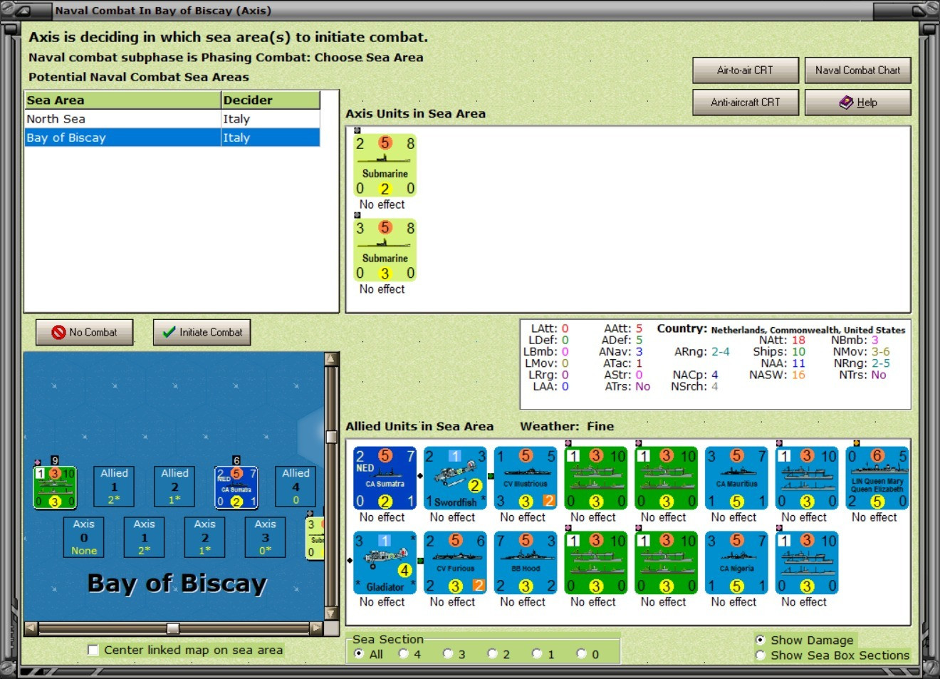This screenshot has height=679, width=940.
Task: Open the Naval Combat Chart
Action: click(x=857, y=71)
